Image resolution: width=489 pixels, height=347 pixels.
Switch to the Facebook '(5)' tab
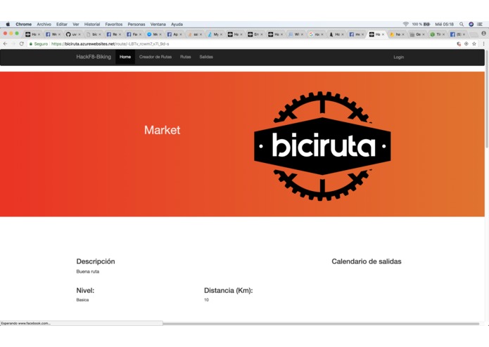(x=456, y=34)
